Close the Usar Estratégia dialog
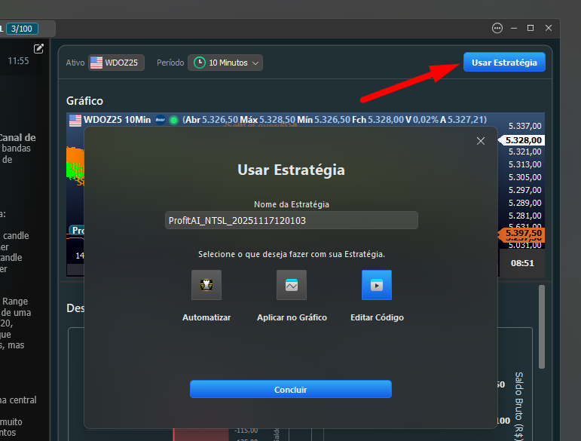This screenshot has width=581, height=441. [481, 141]
